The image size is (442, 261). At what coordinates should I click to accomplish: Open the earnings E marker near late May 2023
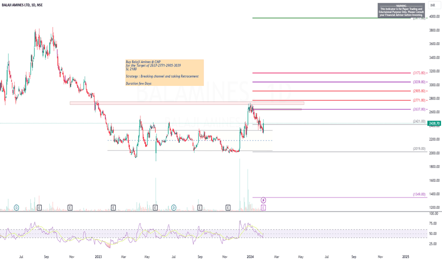click(155, 208)
